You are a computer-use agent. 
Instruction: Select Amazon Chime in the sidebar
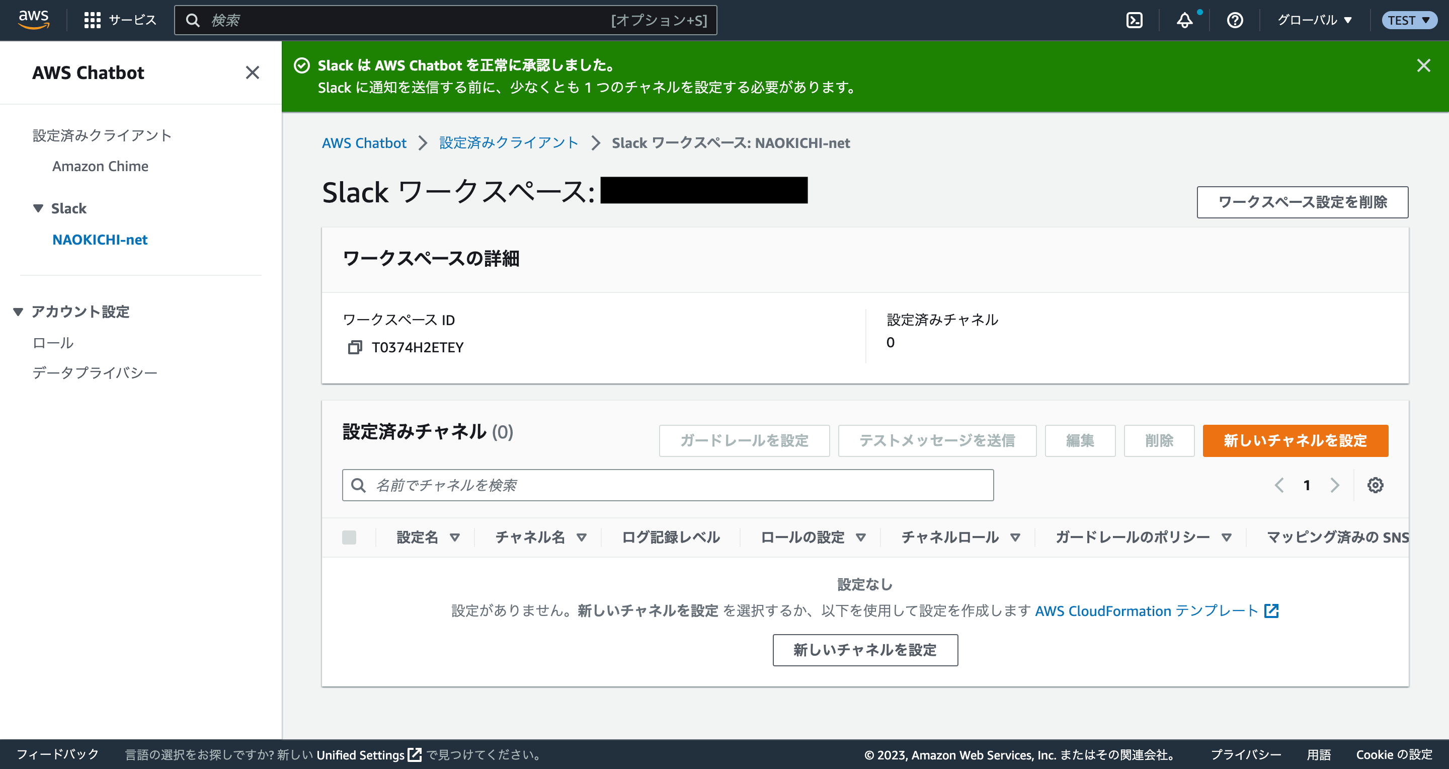pos(100,166)
